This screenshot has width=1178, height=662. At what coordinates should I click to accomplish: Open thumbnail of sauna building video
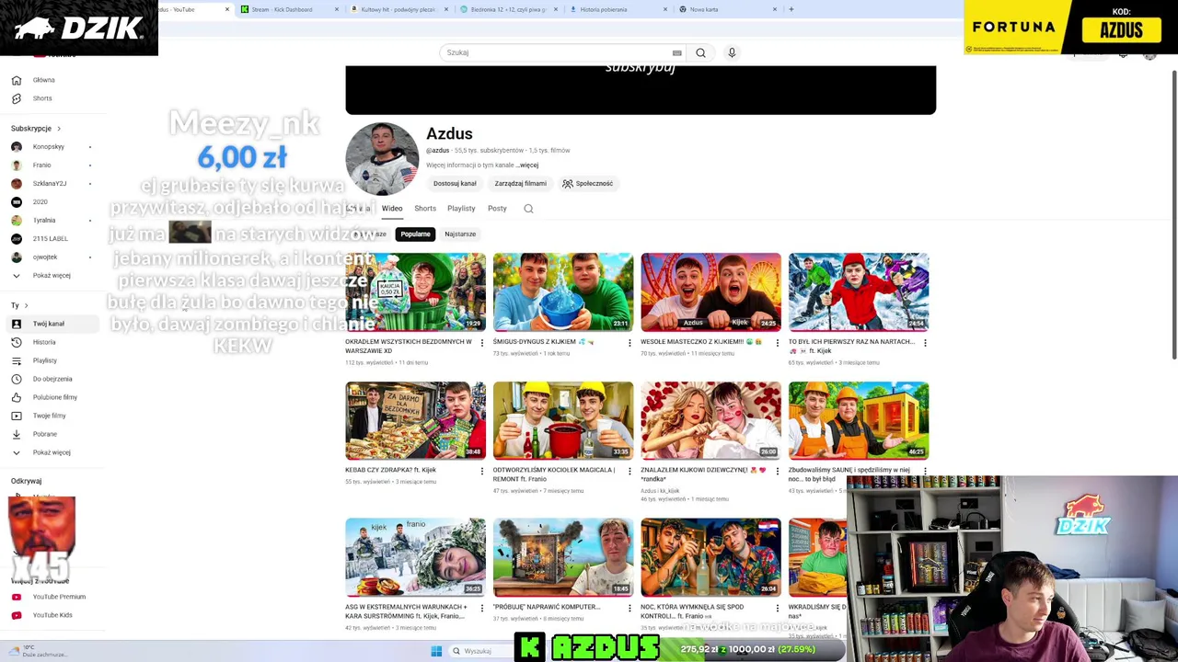[x=859, y=420]
